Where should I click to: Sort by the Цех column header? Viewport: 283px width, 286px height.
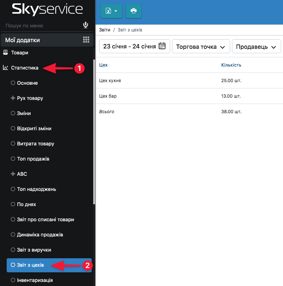point(104,65)
